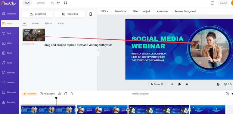Click the undo arrow icon
Image resolution: width=233 pixels, height=114 pixels.
pyautogui.click(x=52, y=3)
